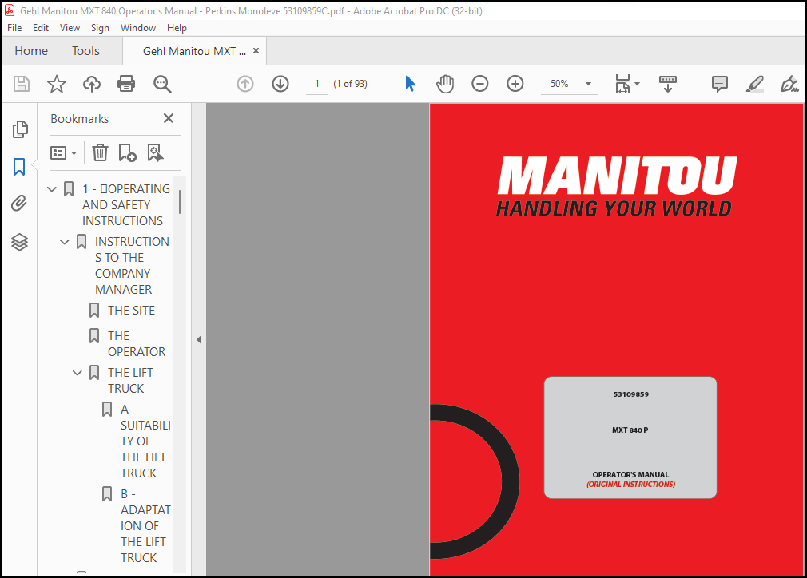Open the zoom level dropdown arrow
The width and height of the screenshot is (807, 578).
coord(588,84)
